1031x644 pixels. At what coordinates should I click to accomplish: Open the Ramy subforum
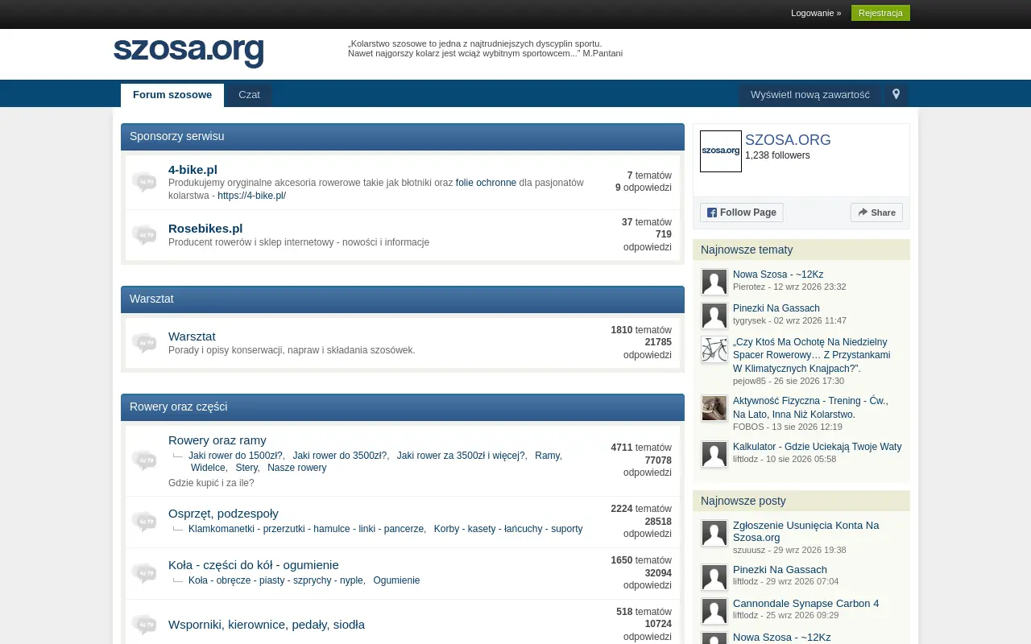click(547, 456)
